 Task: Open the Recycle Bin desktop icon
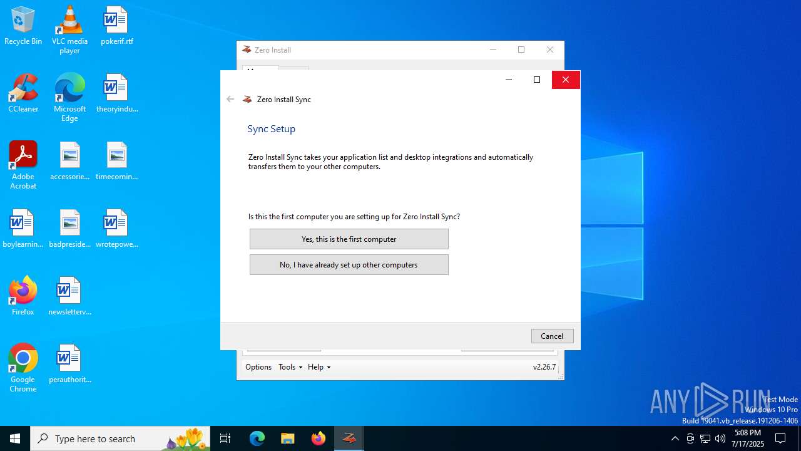[x=23, y=26]
